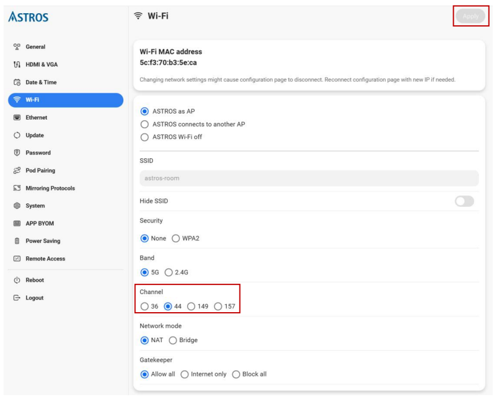Click the Apply button
The image size is (497, 403).
tap(471, 16)
